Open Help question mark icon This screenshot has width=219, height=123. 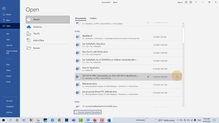pos(196,2)
